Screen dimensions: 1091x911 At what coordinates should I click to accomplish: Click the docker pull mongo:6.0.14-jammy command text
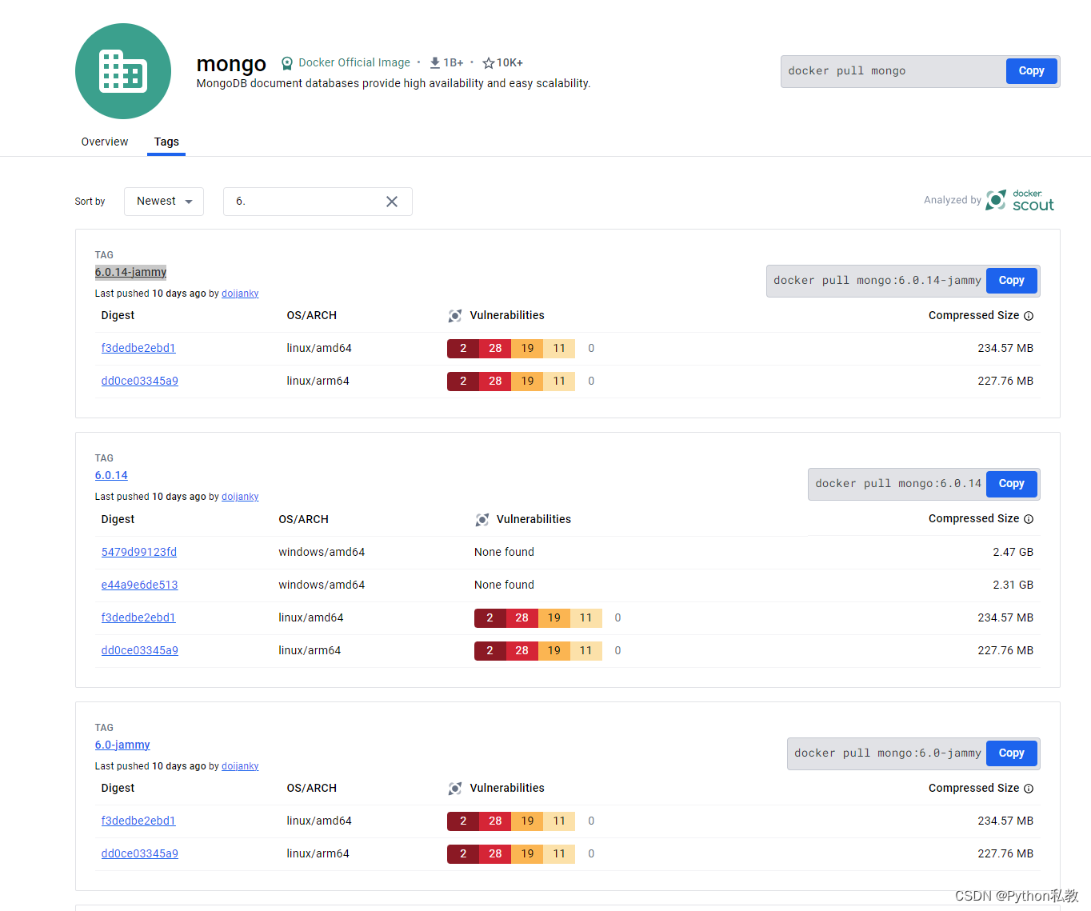tap(877, 281)
